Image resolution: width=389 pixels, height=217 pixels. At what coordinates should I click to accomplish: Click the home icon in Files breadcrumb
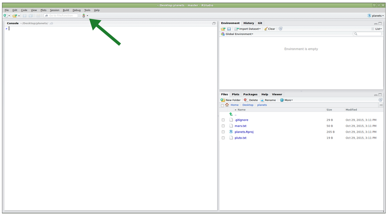(227, 105)
